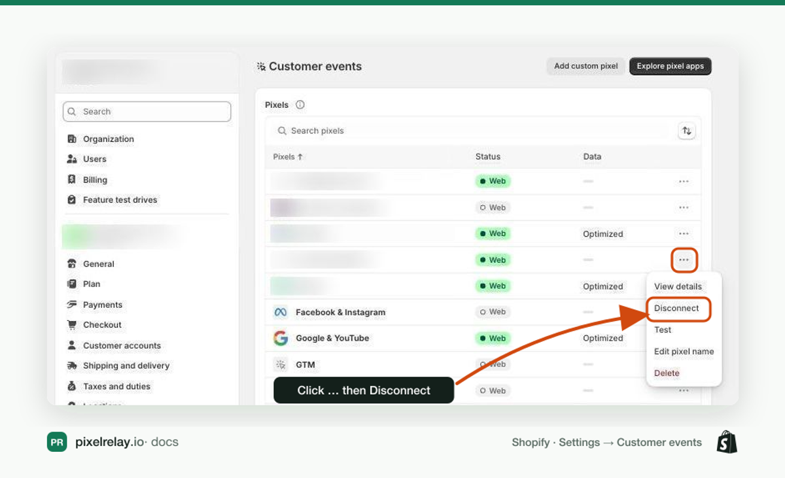The image size is (785, 478).
Task: Open more options for first pixel row
Action: (684, 181)
